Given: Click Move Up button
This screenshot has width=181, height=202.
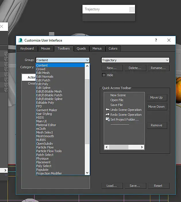Looking at the screenshot, I should pyautogui.click(x=157, y=97).
